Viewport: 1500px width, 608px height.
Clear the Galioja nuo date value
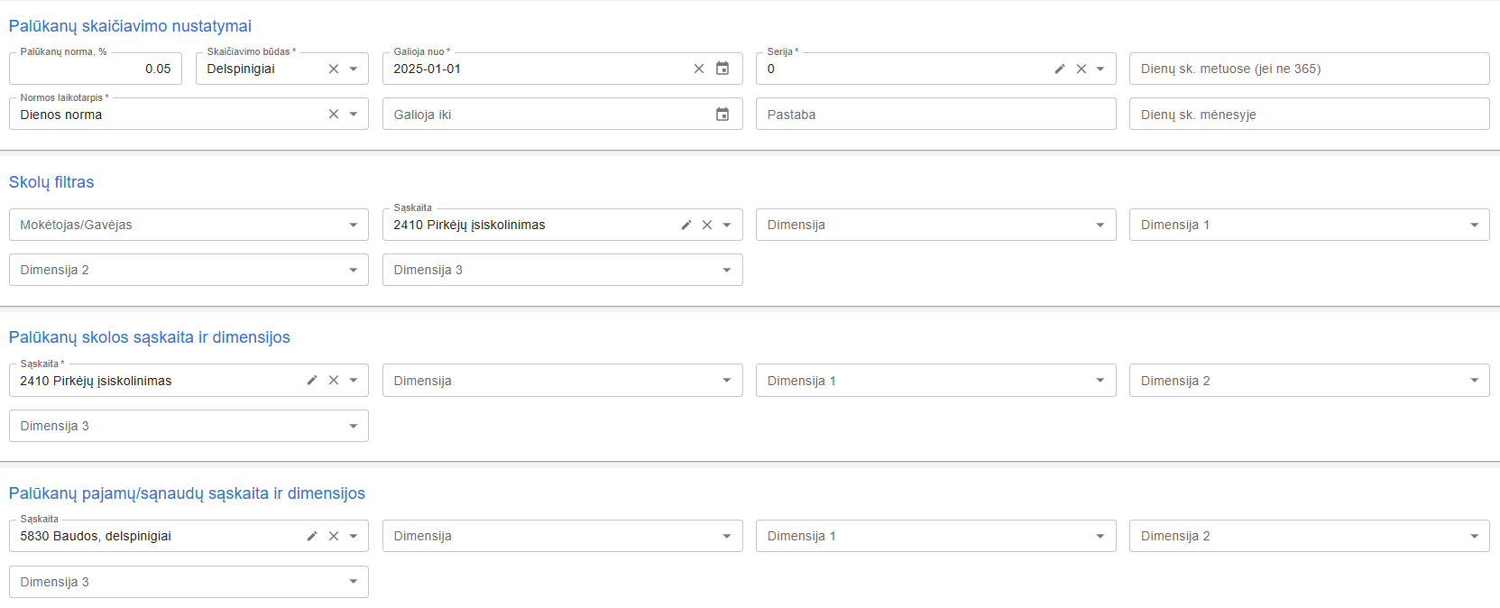pos(699,69)
